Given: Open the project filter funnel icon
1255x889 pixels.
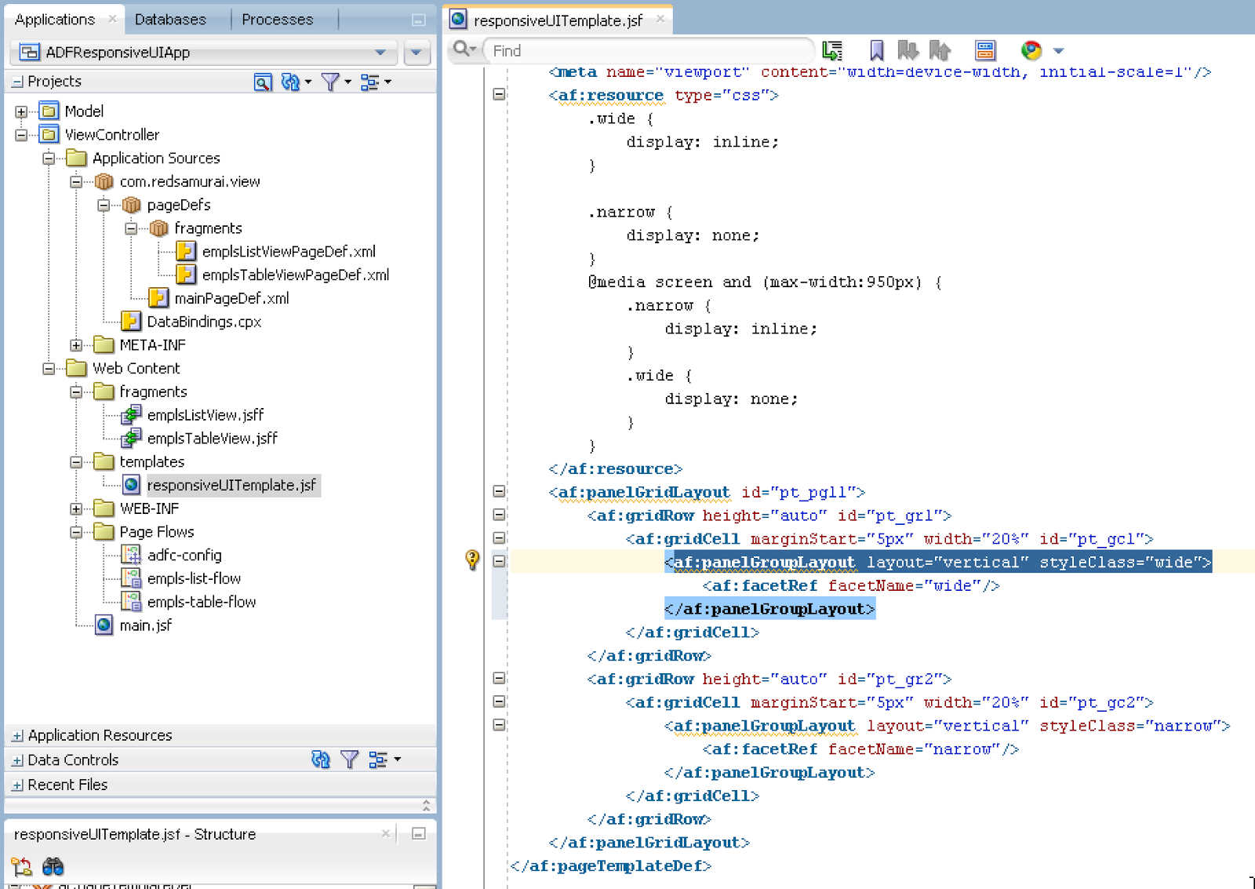Looking at the screenshot, I should click(330, 82).
